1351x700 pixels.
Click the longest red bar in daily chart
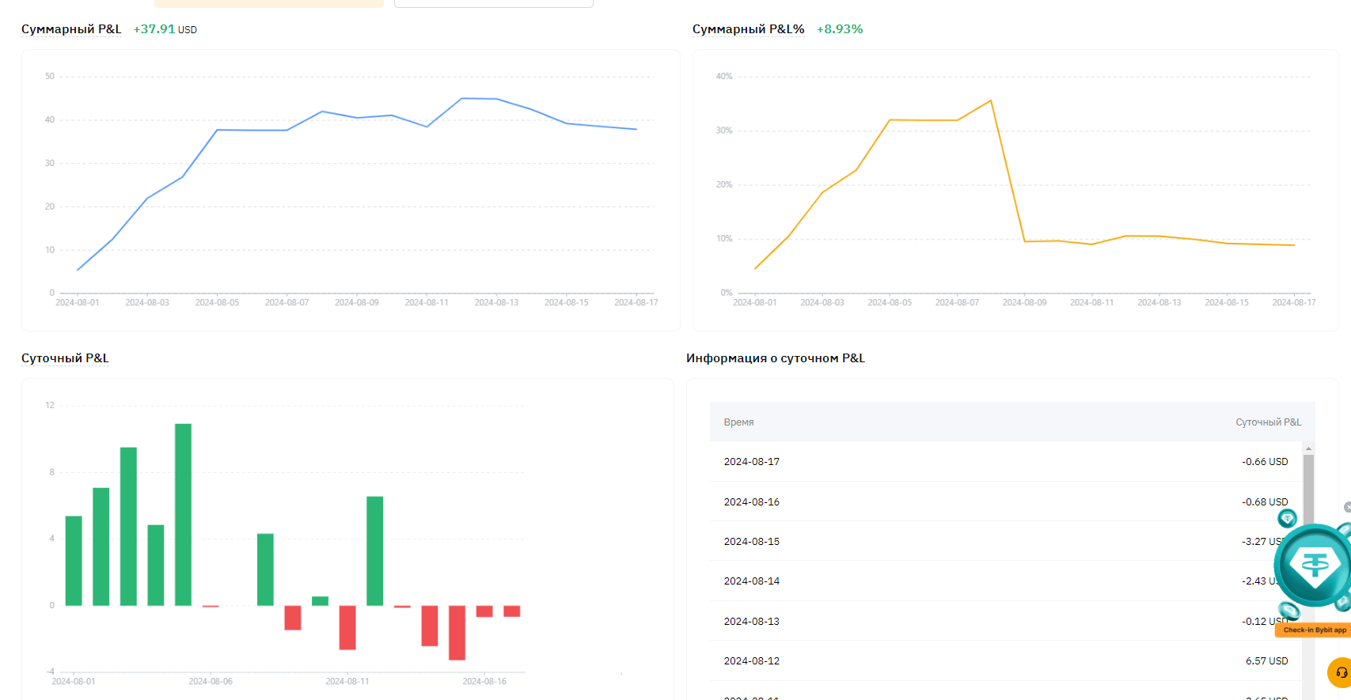(457, 632)
